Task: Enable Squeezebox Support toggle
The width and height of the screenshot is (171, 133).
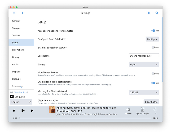Action: click(154, 47)
